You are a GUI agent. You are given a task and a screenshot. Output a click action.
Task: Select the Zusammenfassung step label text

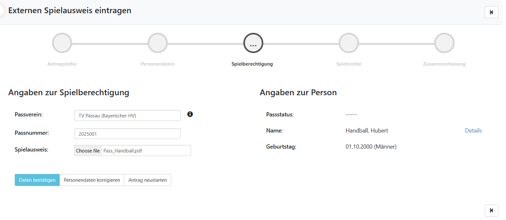click(x=444, y=64)
